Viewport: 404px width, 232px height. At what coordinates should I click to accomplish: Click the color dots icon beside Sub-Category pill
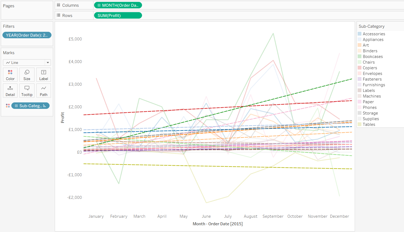8,106
